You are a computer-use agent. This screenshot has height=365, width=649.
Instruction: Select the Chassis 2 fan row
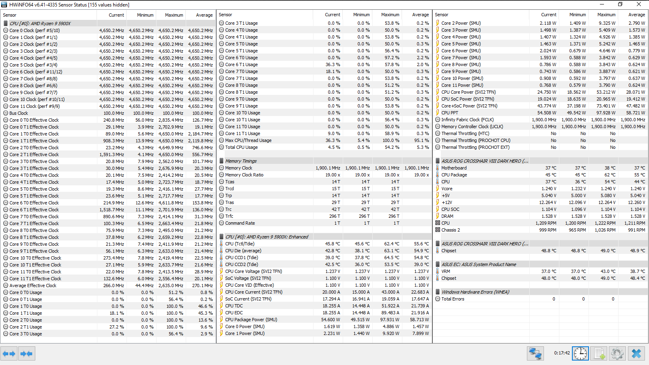(540, 230)
